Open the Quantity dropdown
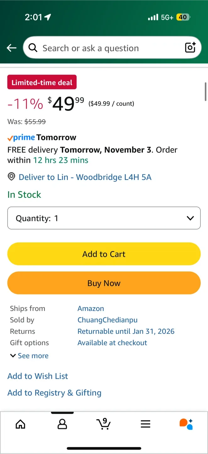The width and height of the screenshot is (208, 454). (x=104, y=218)
